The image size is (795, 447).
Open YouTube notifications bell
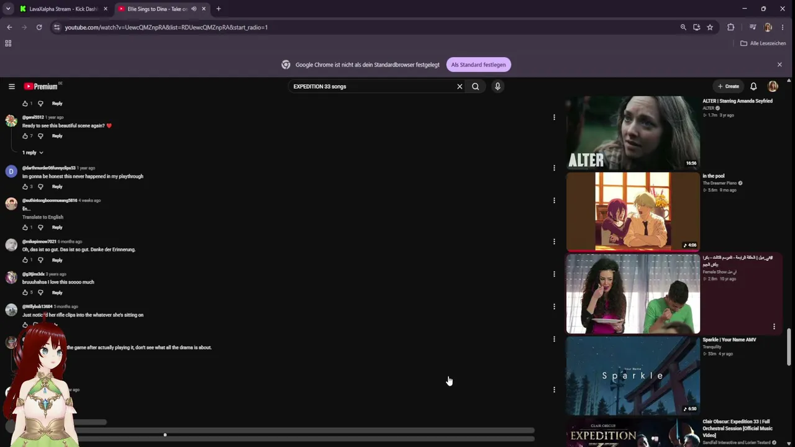point(753,86)
